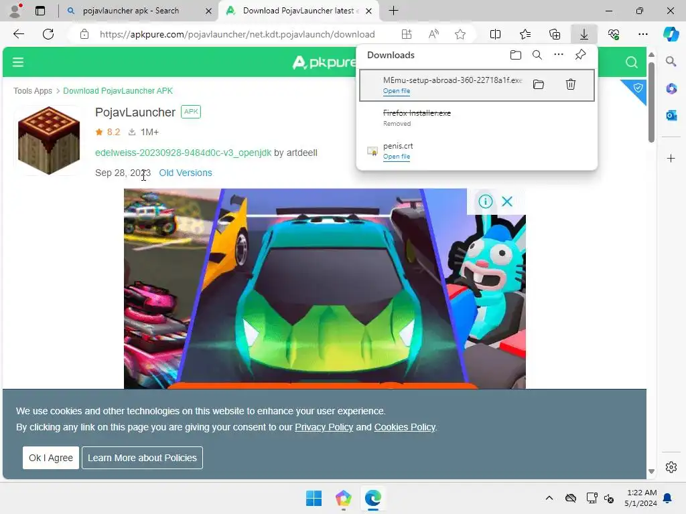This screenshot has width=686, height=514.
Task: Open notification bell in taskbar
Action: click(x=667, y=498)
